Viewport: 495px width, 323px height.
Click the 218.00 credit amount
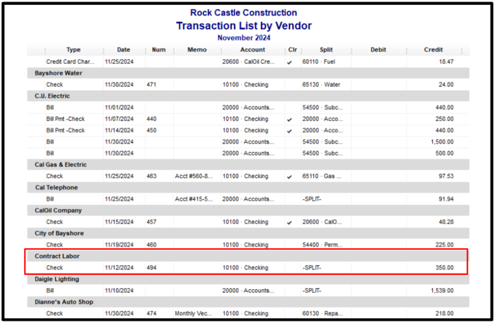coord(445,313)
